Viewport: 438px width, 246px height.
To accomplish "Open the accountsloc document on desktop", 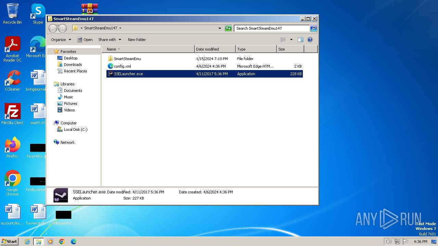I will click(x=12, y=215).
